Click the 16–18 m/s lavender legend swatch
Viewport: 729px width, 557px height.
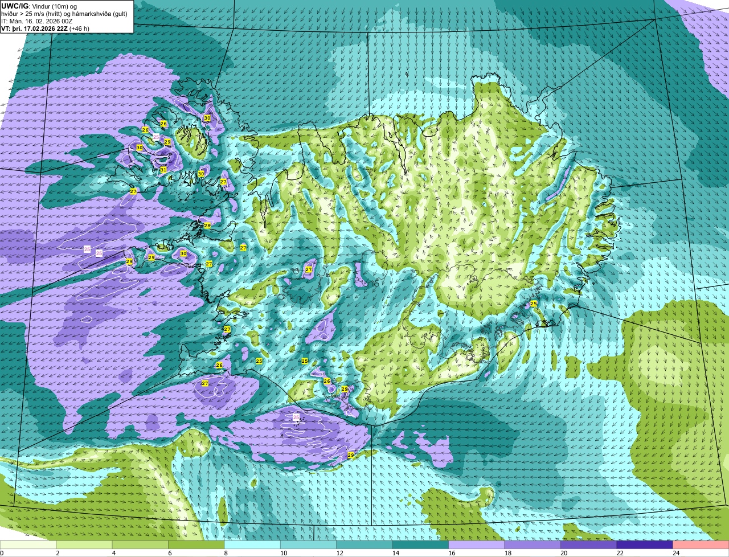[477, 544]
